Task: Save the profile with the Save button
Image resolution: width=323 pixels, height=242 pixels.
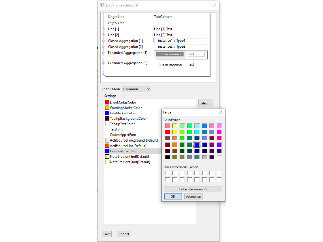Action: tap(107, 234)
